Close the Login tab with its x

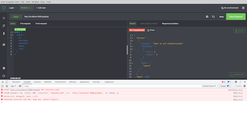tap(16, 8)
